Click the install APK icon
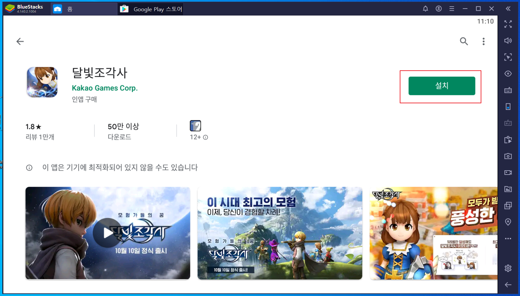This screenshot has height=296, width=520. (508, 140)
